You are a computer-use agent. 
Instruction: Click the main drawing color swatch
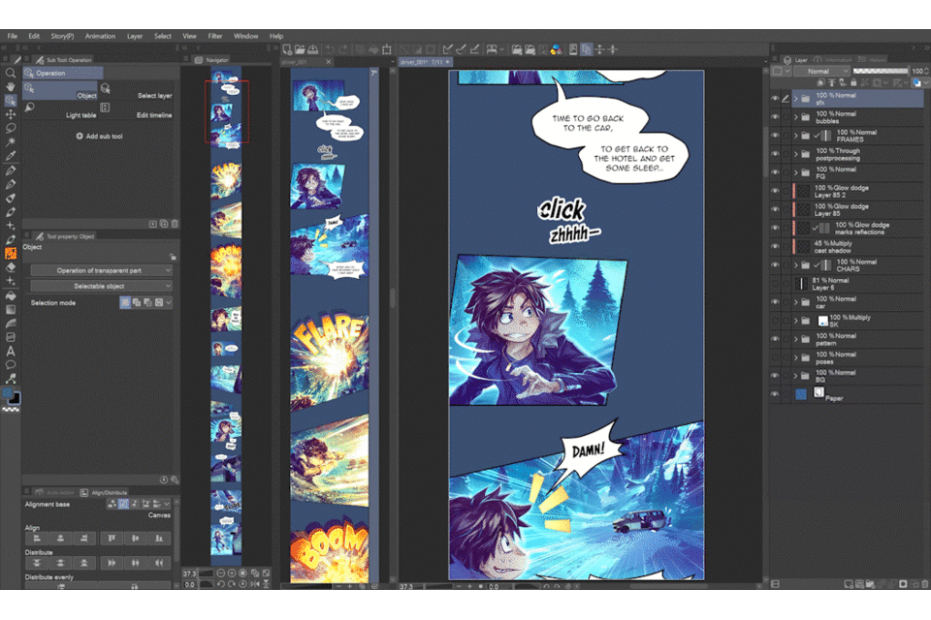(x=8, y=392)
